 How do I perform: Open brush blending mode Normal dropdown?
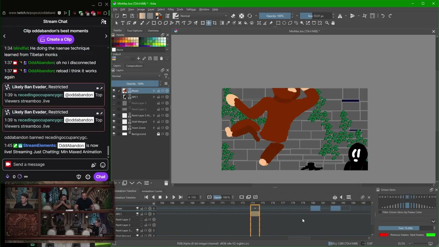tap(203, 16)
